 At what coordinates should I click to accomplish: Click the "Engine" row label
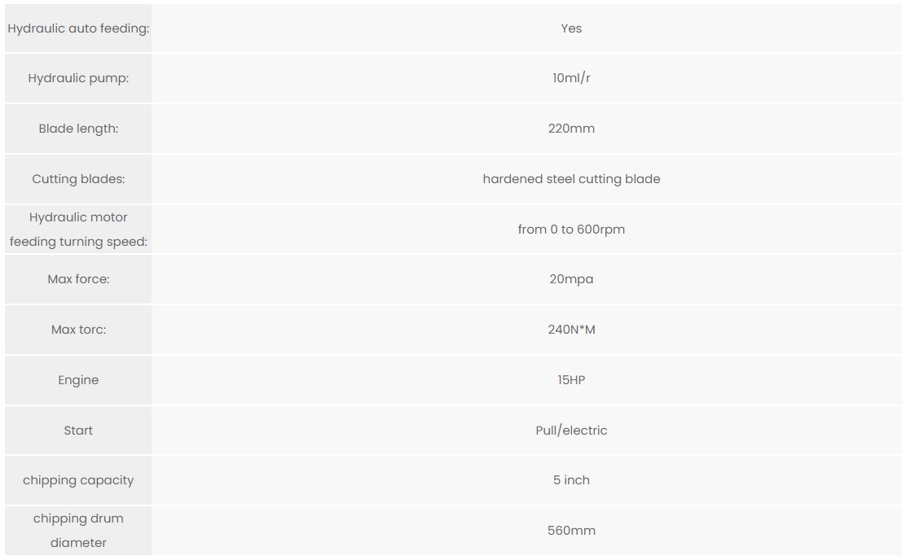point(78,380)
